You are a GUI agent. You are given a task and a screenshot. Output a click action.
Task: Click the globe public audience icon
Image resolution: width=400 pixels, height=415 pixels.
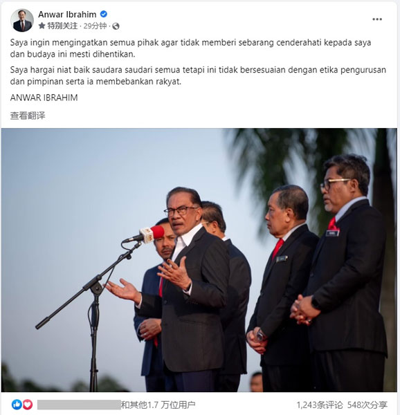pos(116,26)
